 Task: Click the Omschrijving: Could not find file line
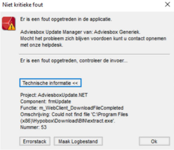pos(74,114)
